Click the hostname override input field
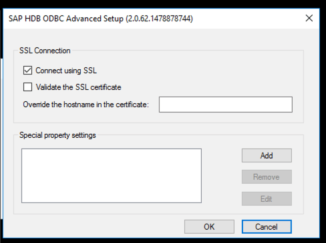This screenshot has width=326, height=243. pyautogui.click(x=226, y=105)
